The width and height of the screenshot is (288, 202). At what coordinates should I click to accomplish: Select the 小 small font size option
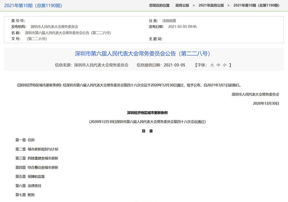pos(224,65)
